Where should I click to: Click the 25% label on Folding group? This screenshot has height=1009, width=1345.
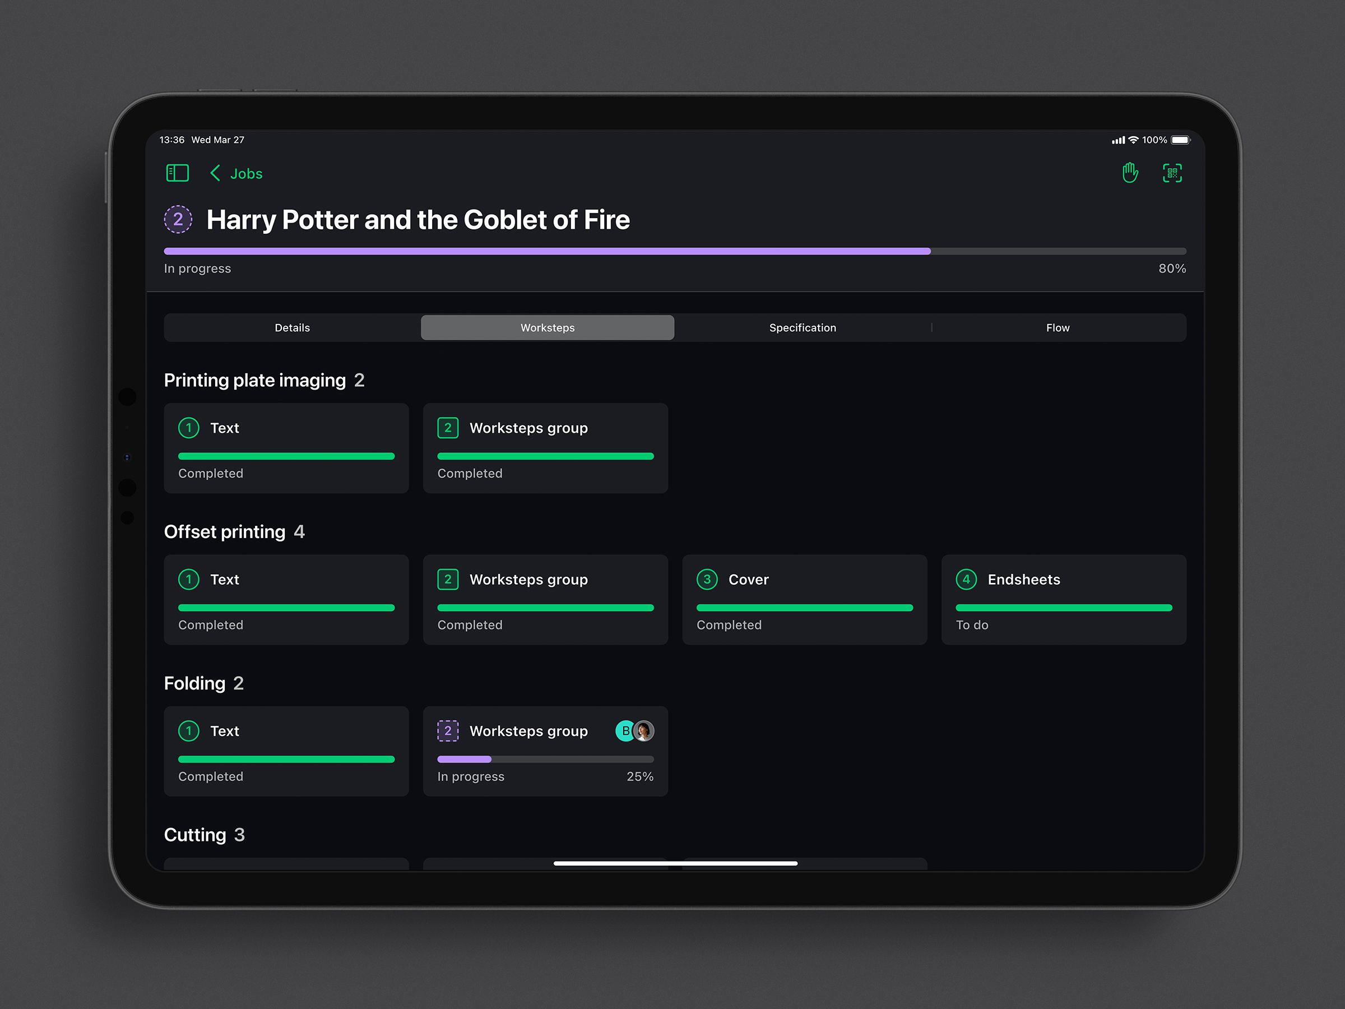[640, 777]
